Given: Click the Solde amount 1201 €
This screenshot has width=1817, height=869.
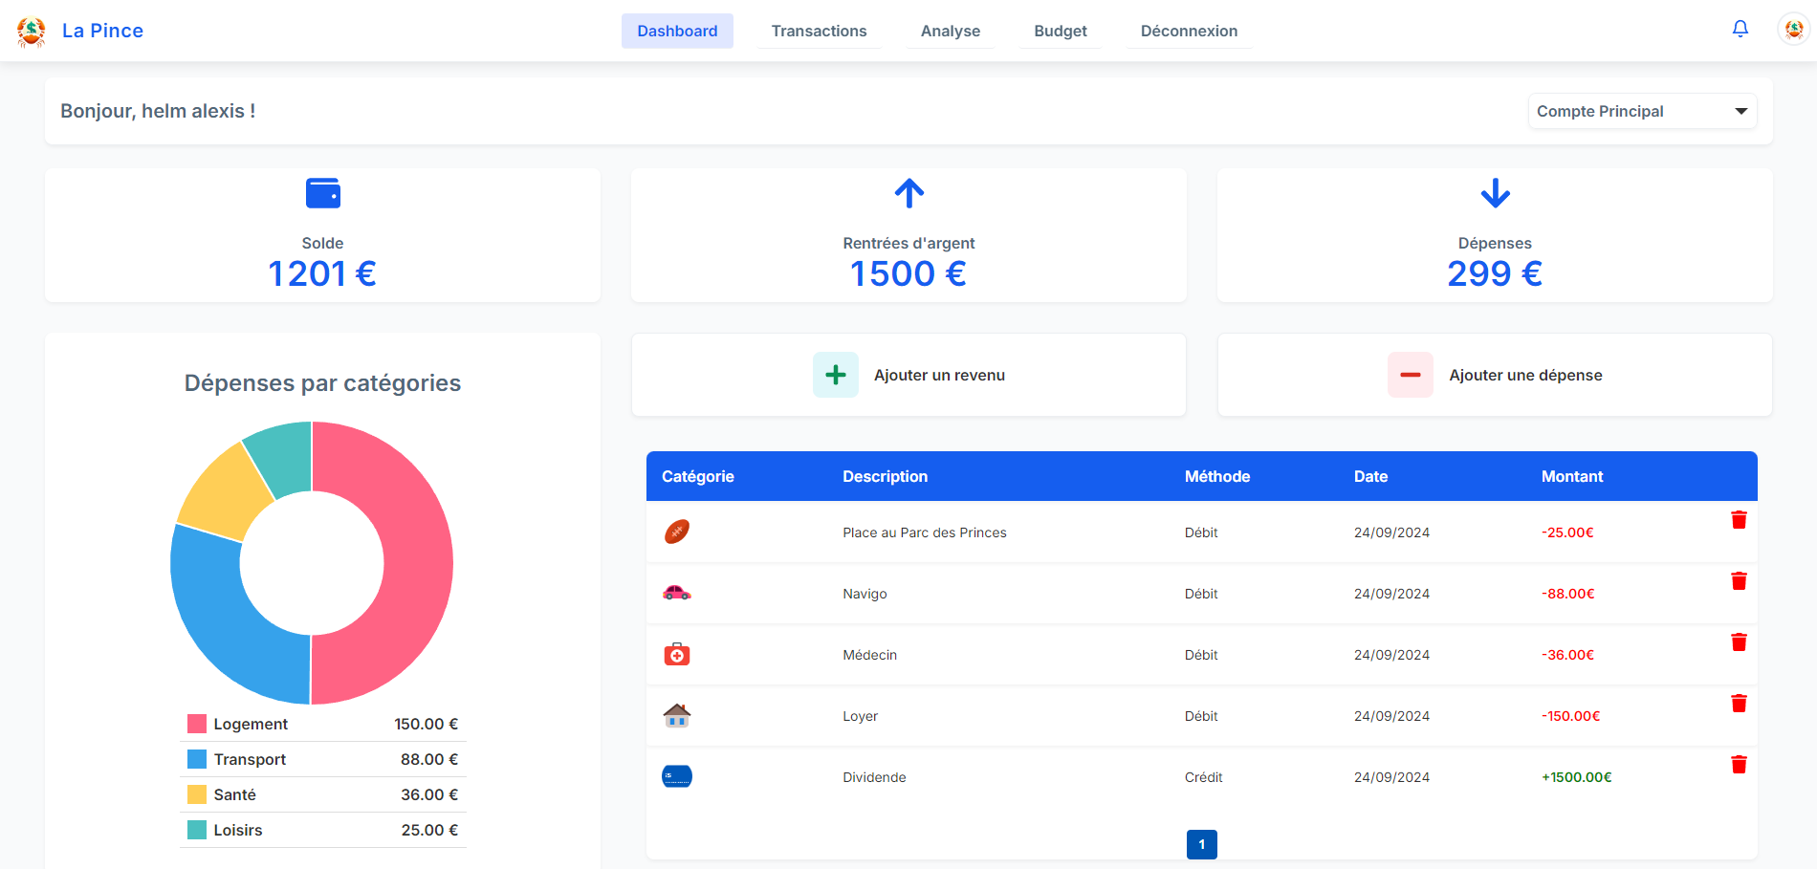Looking at the screenshot, I should tap(322, 273).
